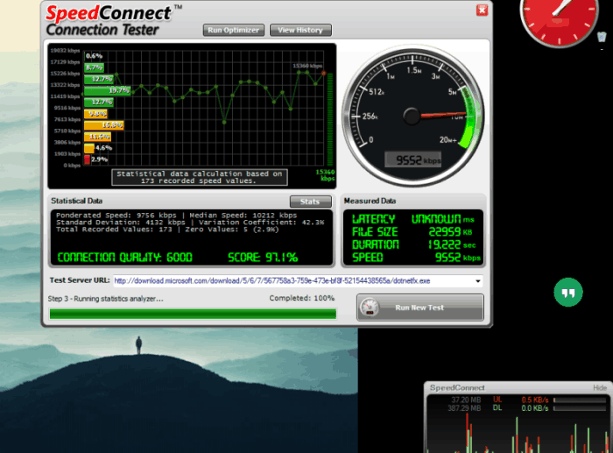Click the gauge icon on Run New Test
Image resolution: width=613 pixels, height=453 pixels.
370,308
